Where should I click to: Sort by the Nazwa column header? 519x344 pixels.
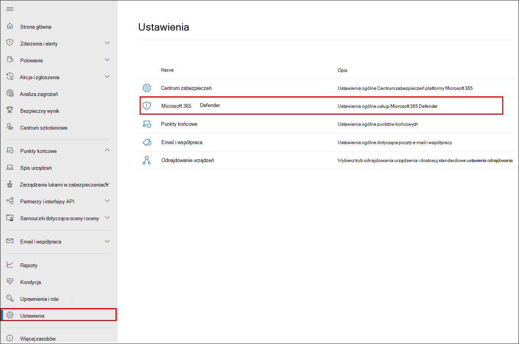pos(167,70)
